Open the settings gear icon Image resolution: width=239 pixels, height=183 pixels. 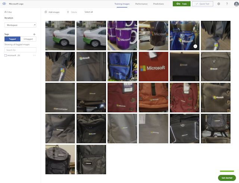pos(218,4)
